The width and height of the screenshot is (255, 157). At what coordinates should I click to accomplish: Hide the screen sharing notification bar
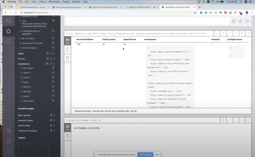pyautogui.click(x=157, y=154)
